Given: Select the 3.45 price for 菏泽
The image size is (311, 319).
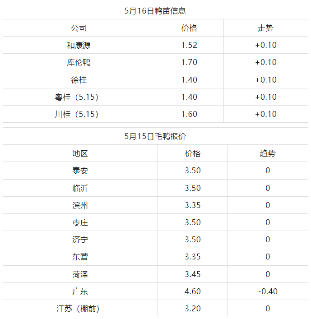Looking at the screenshot, I should (193, 274).
